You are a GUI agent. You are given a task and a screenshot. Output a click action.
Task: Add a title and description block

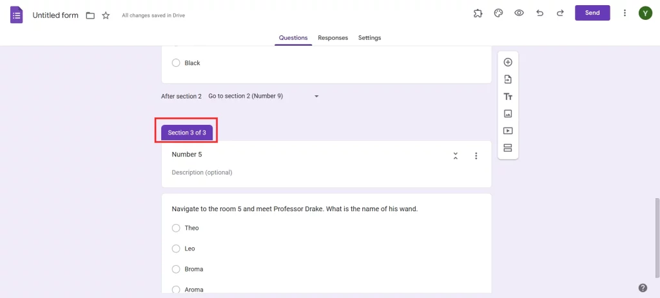pyautogui.click(x=508, y=97)
